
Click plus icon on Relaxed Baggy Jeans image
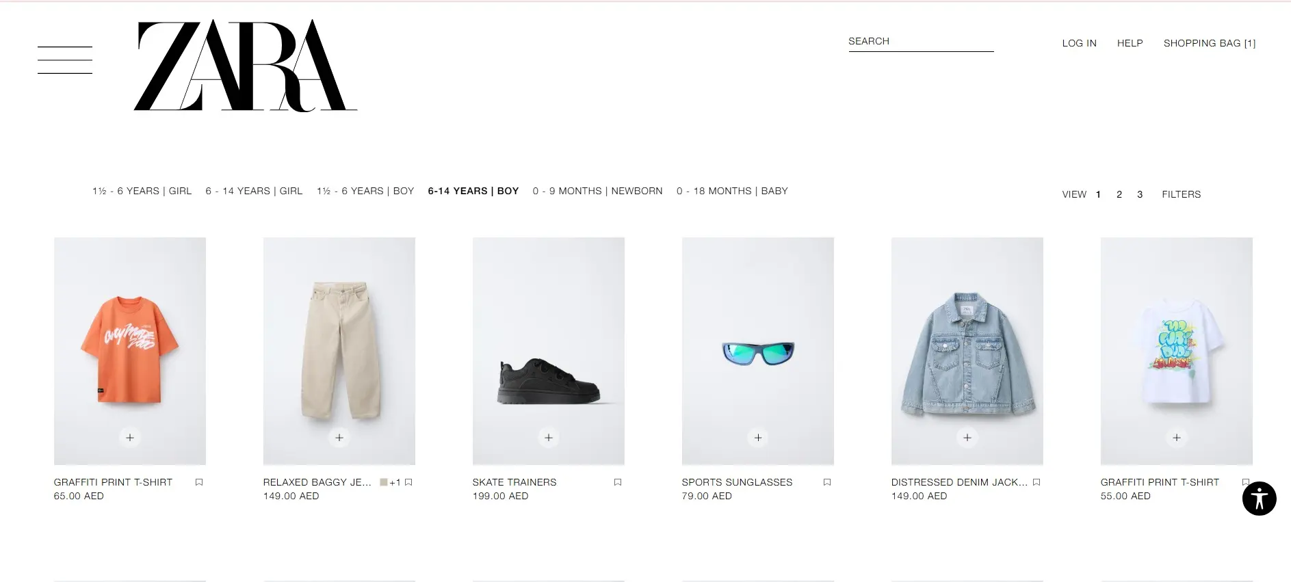tap(339, 437)
